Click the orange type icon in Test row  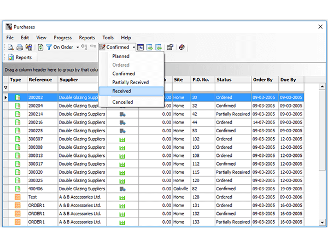pyautogui.click(x=17, y=197)
